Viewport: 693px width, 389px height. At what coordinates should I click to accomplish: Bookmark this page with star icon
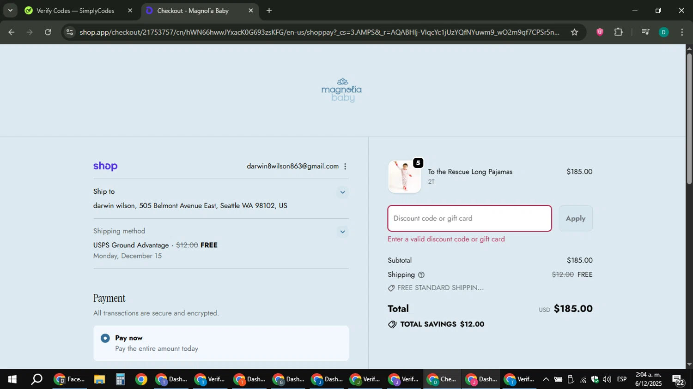574,32
